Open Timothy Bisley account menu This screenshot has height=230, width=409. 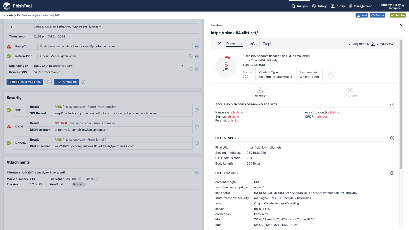(x=393, y=6)
